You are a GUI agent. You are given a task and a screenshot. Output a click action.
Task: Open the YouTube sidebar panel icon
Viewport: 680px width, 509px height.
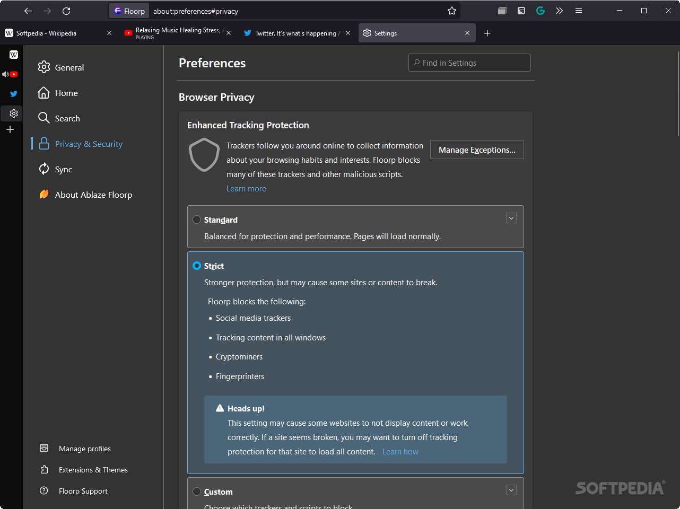click(14, 74)
